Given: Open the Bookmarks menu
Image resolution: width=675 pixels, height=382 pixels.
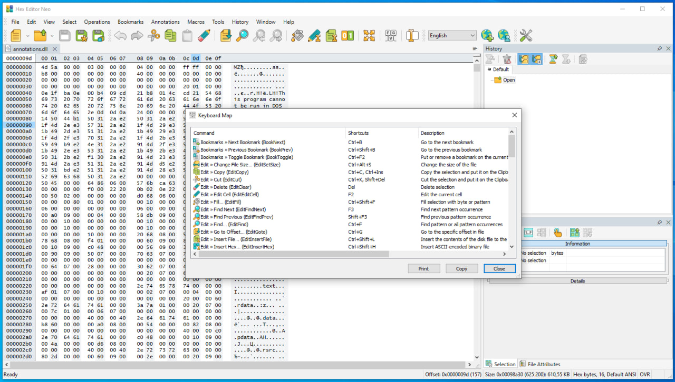Looking at the screenshot, I should click(x=130, y=22).
